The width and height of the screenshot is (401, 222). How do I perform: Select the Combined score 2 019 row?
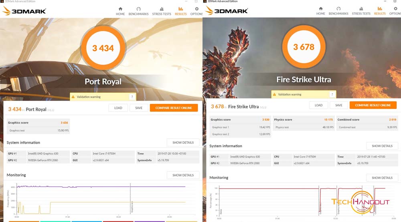coord(367,120)
